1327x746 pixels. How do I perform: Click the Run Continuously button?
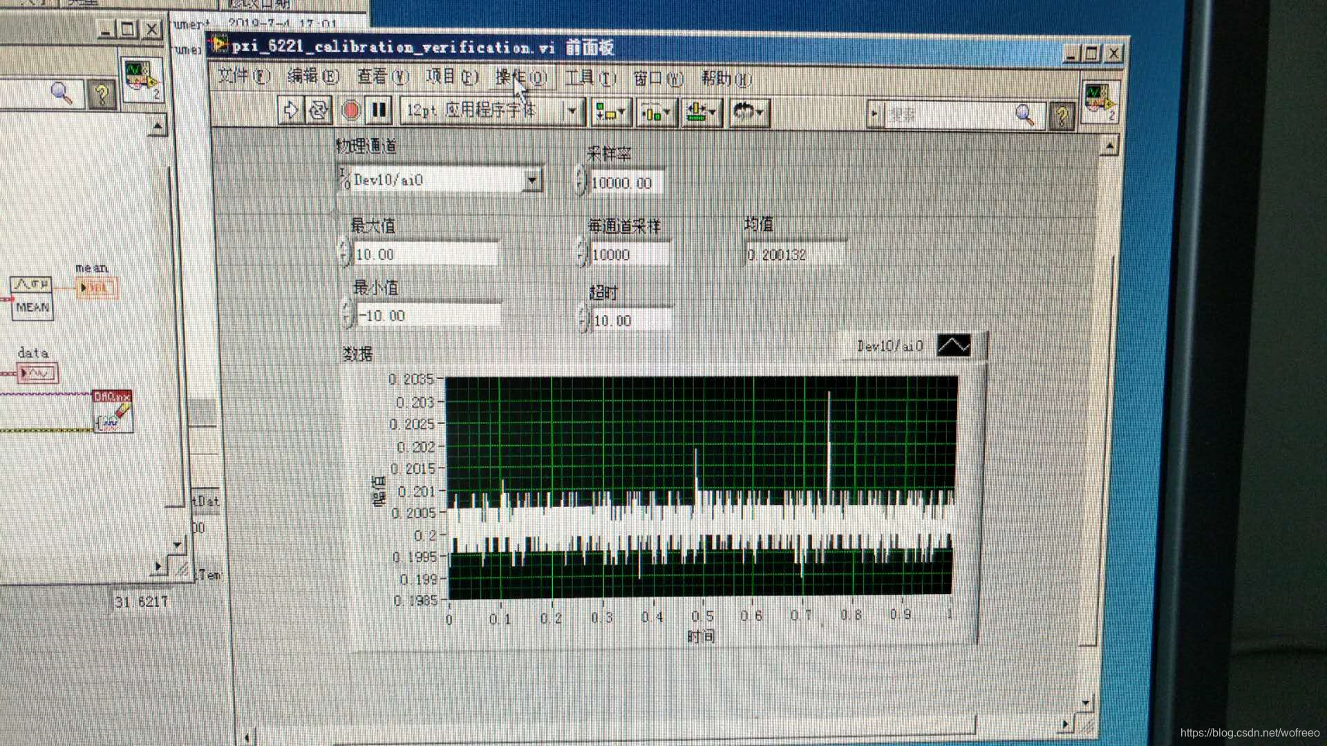point(319,111)
